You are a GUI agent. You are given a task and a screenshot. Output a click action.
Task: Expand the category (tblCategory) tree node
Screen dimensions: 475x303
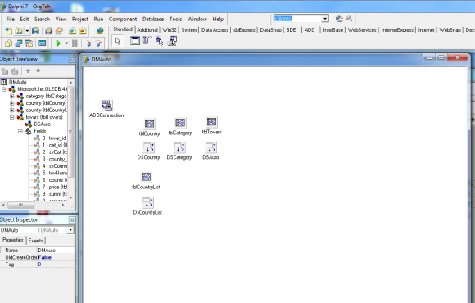coord(11,97)
